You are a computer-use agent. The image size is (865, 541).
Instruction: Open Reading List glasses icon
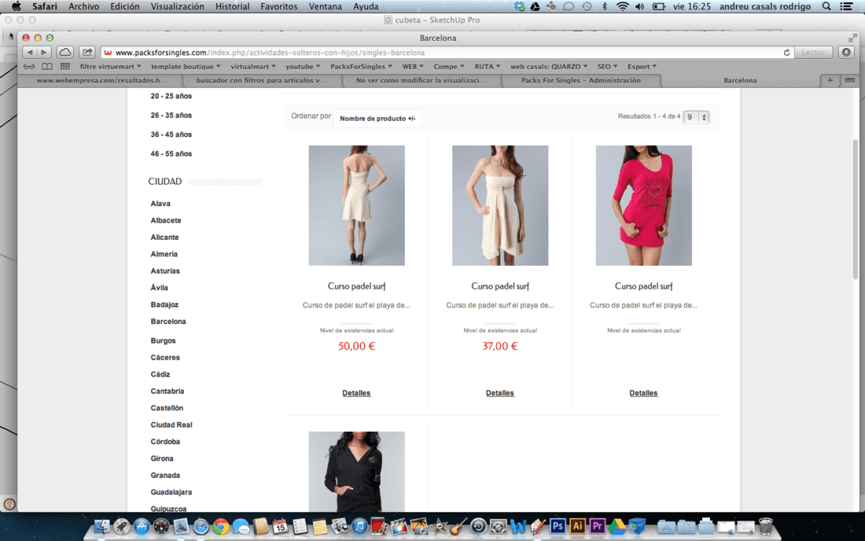point(29,66)
